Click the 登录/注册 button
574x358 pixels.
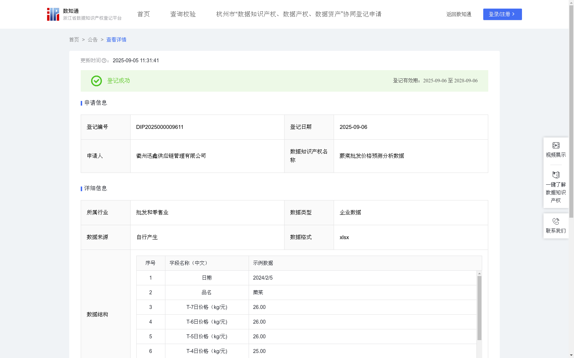pos(502,14)
